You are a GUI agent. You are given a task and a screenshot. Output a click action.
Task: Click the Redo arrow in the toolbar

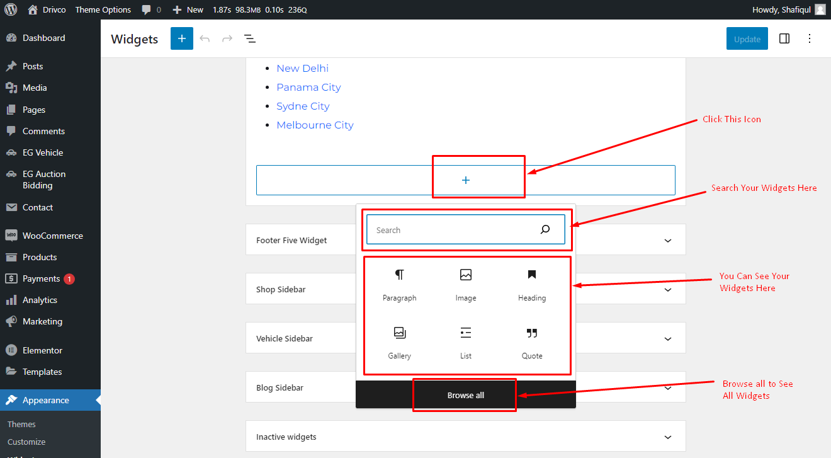pyautogui.click(x=227, y=38)
